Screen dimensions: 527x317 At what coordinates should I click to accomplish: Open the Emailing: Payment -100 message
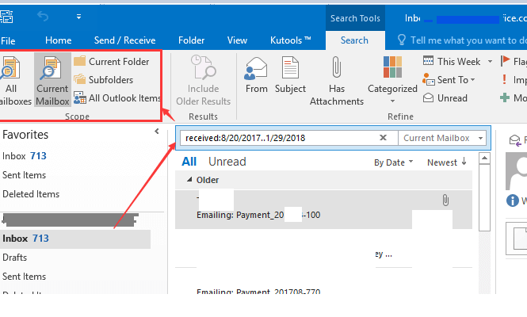point(323,209)
